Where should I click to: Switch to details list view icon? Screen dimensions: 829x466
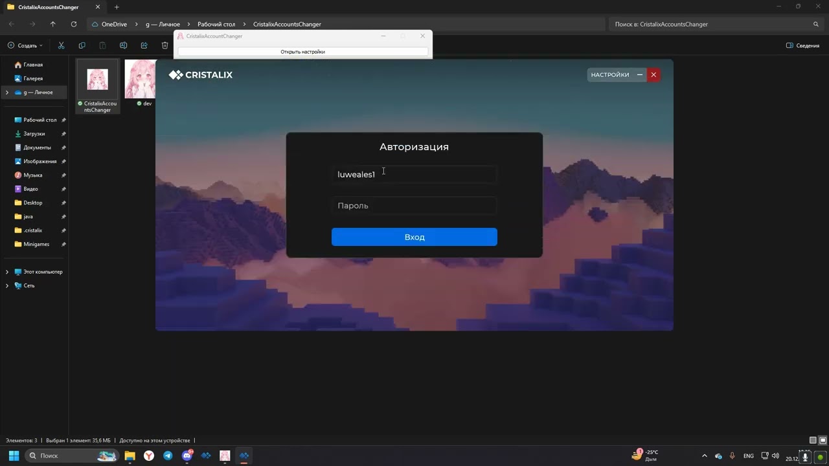[813, 440]
